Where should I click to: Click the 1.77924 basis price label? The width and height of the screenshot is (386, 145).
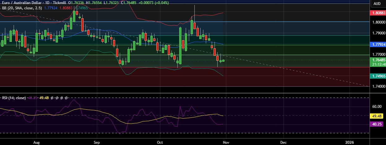coord(378,45)
